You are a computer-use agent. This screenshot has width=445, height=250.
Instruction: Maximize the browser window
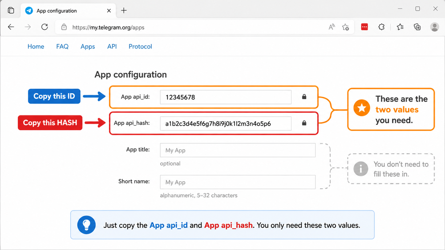coord(417,9)
